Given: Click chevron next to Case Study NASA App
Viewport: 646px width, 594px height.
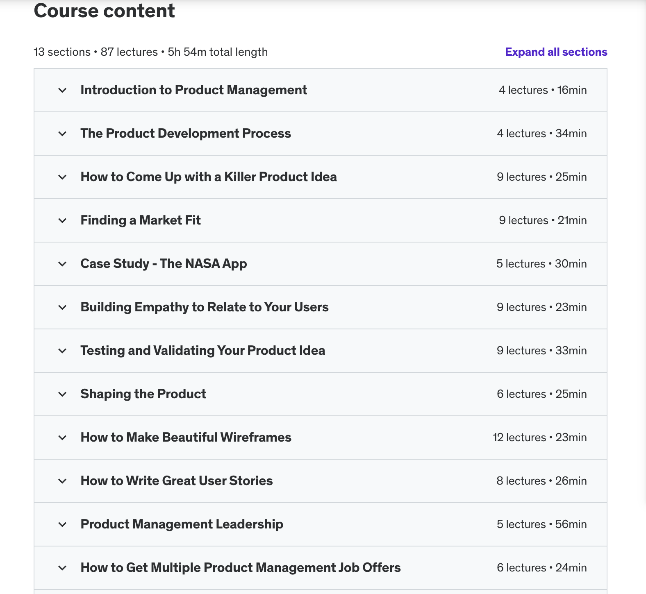Looking at the screenshot, I should pyautogui.click(x=62, y=264).
